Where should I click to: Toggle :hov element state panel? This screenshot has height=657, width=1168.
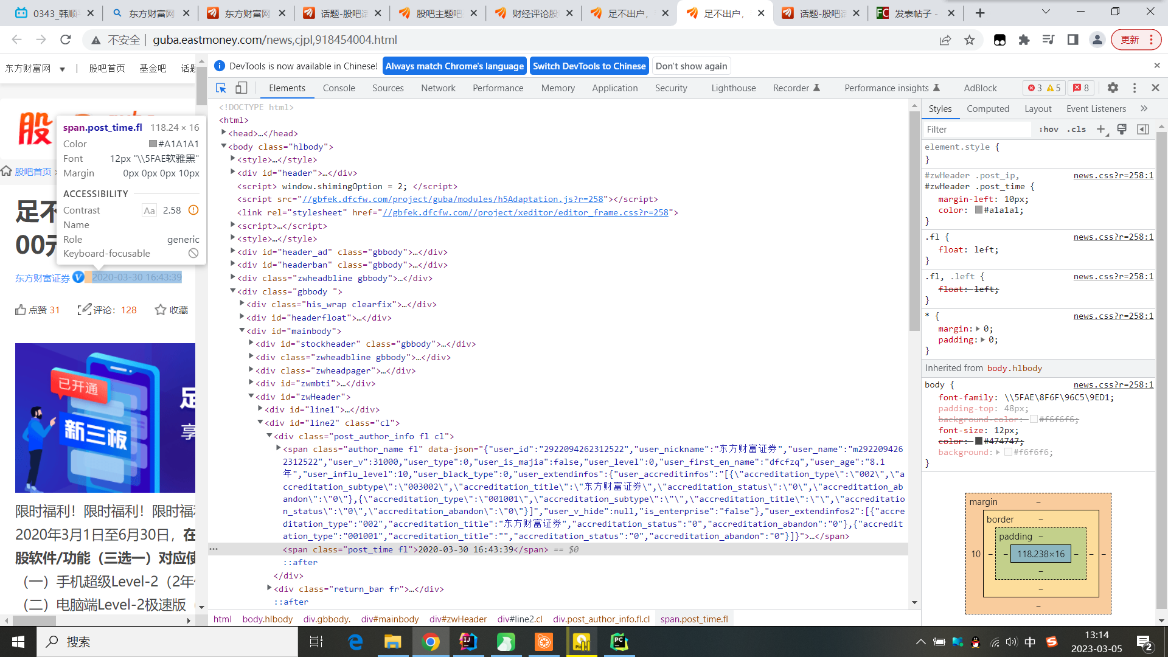tap(1049, 129)
